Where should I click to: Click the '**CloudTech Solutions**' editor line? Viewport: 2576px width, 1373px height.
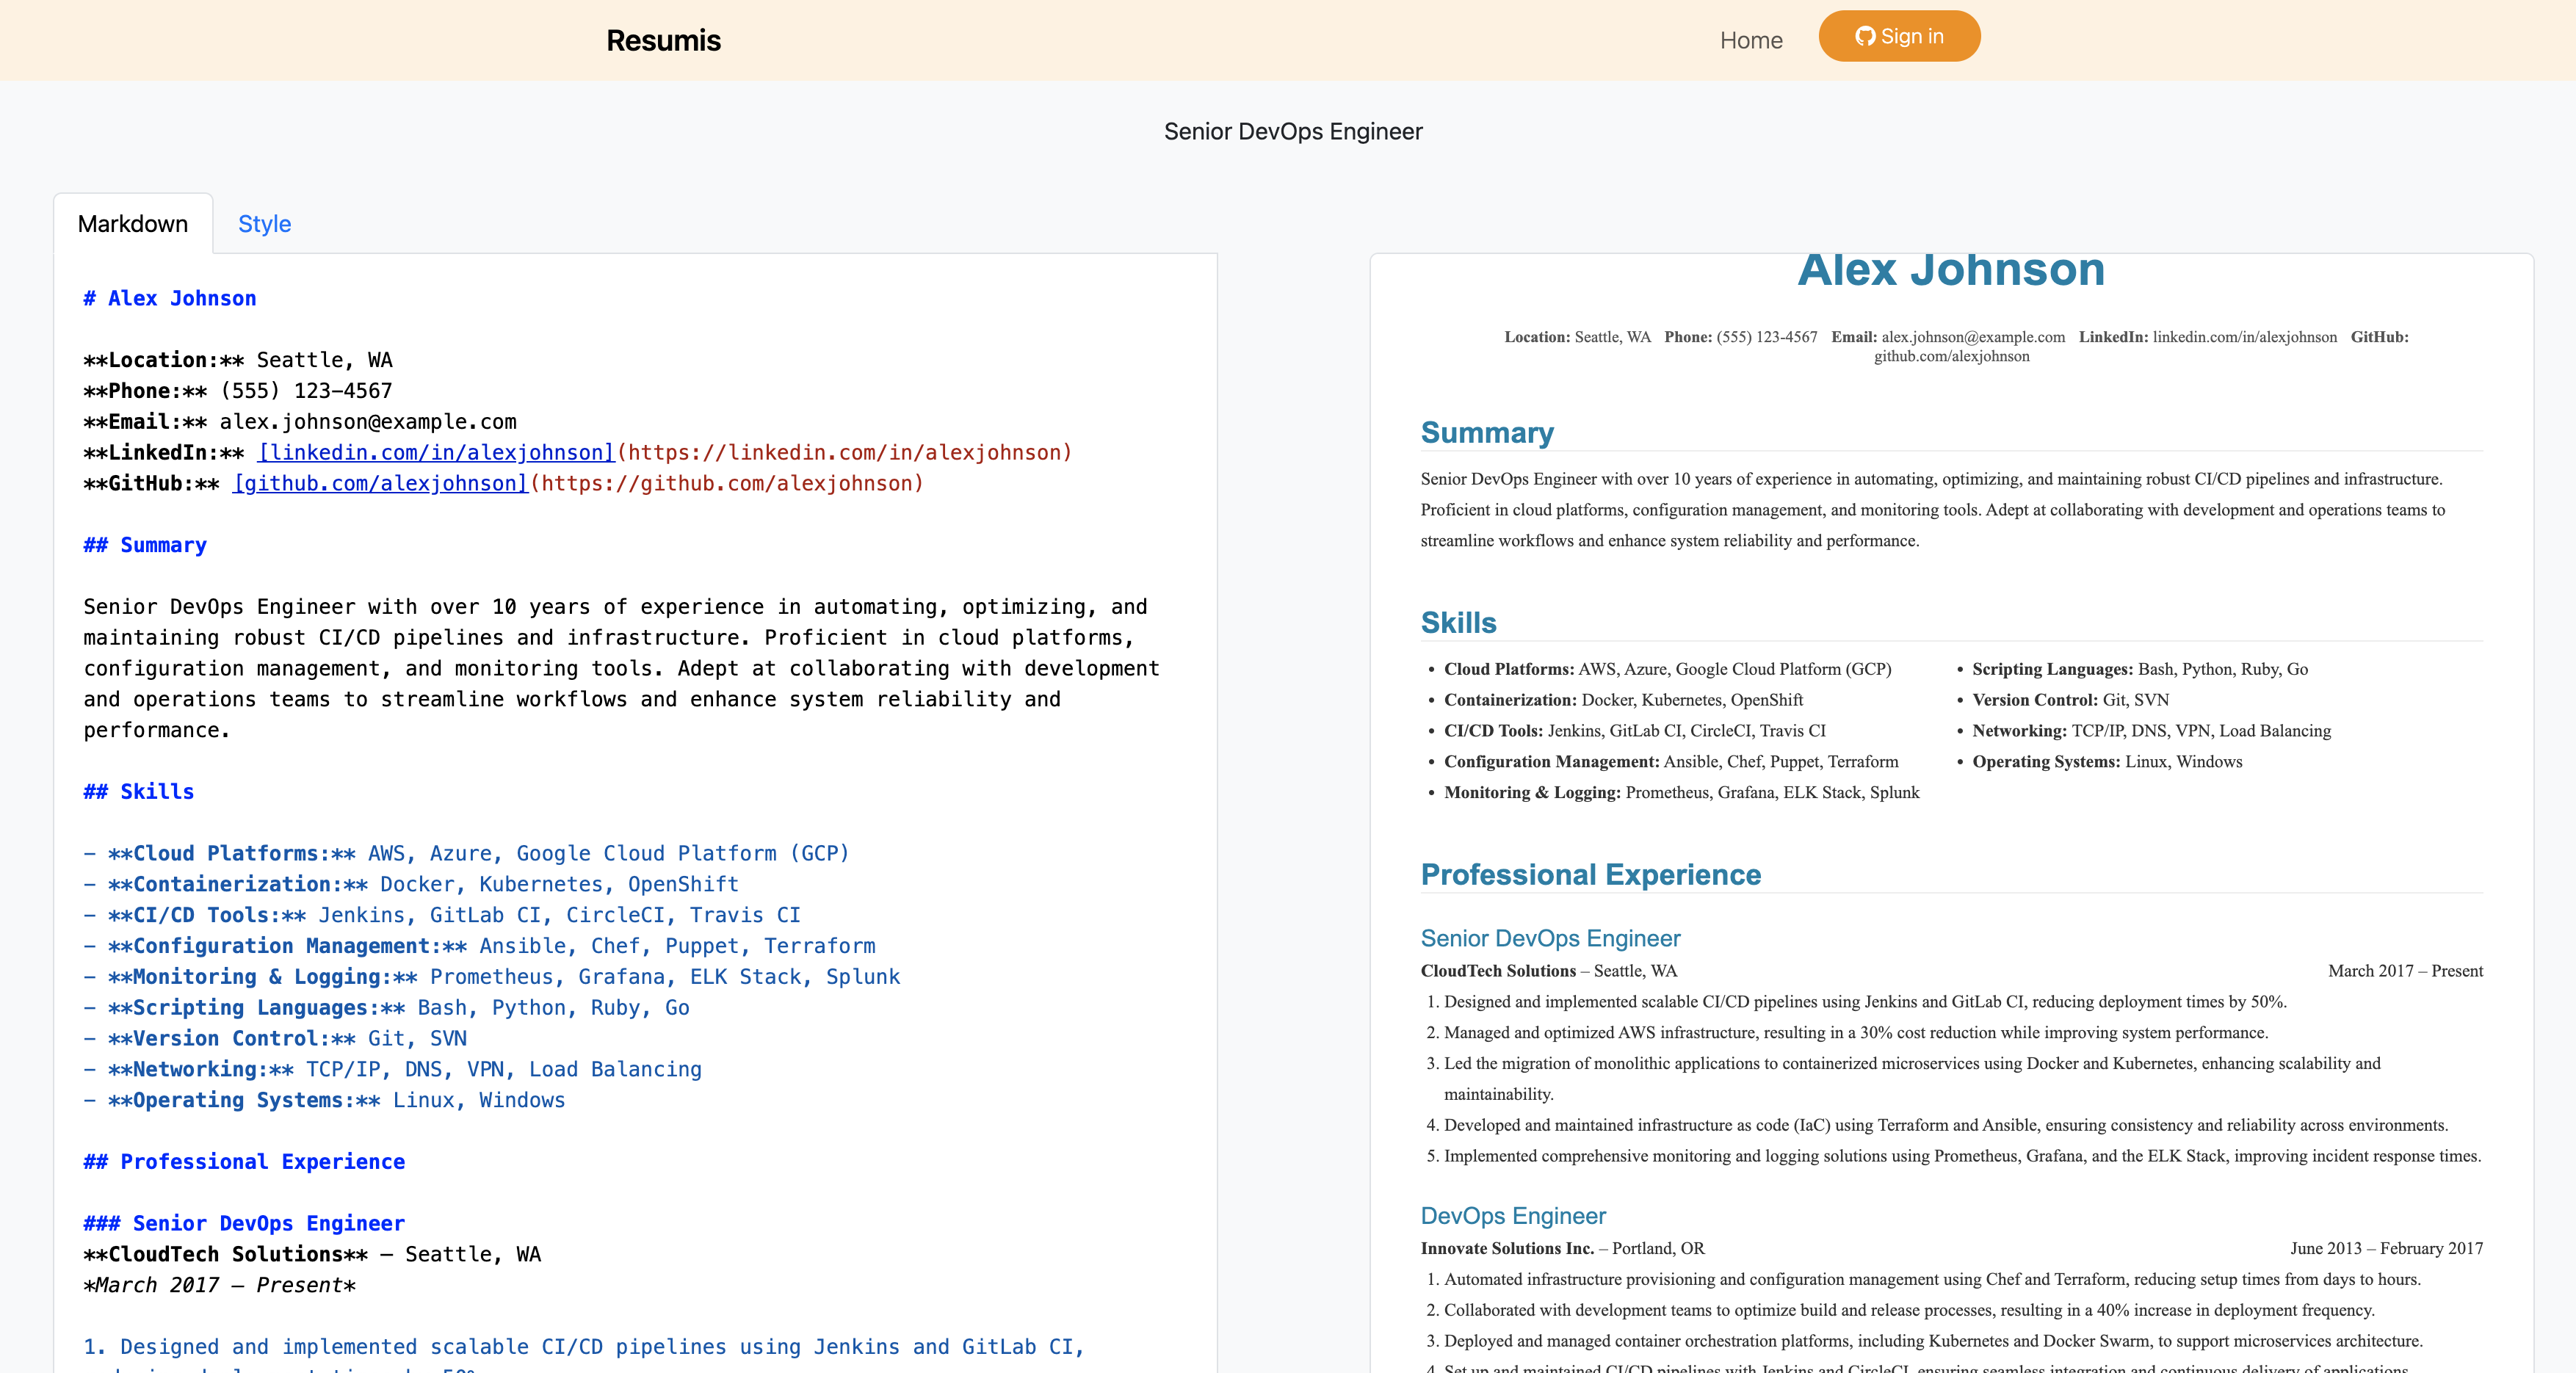pyautogui.click(x=312, y=1254)
